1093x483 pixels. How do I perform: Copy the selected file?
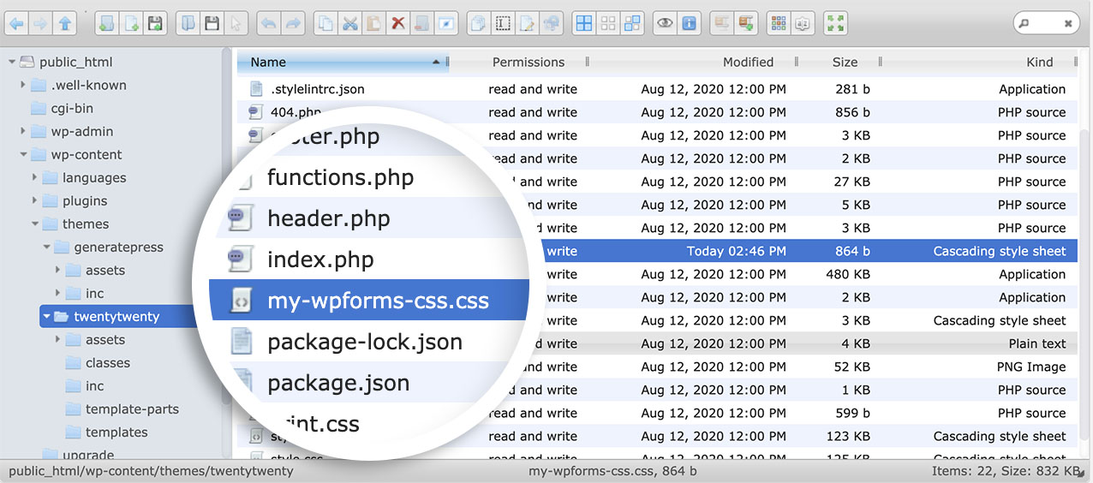coord(326,23)
